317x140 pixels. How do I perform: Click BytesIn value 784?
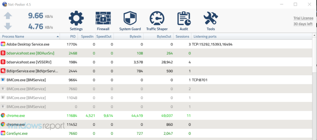click(139, 71)
